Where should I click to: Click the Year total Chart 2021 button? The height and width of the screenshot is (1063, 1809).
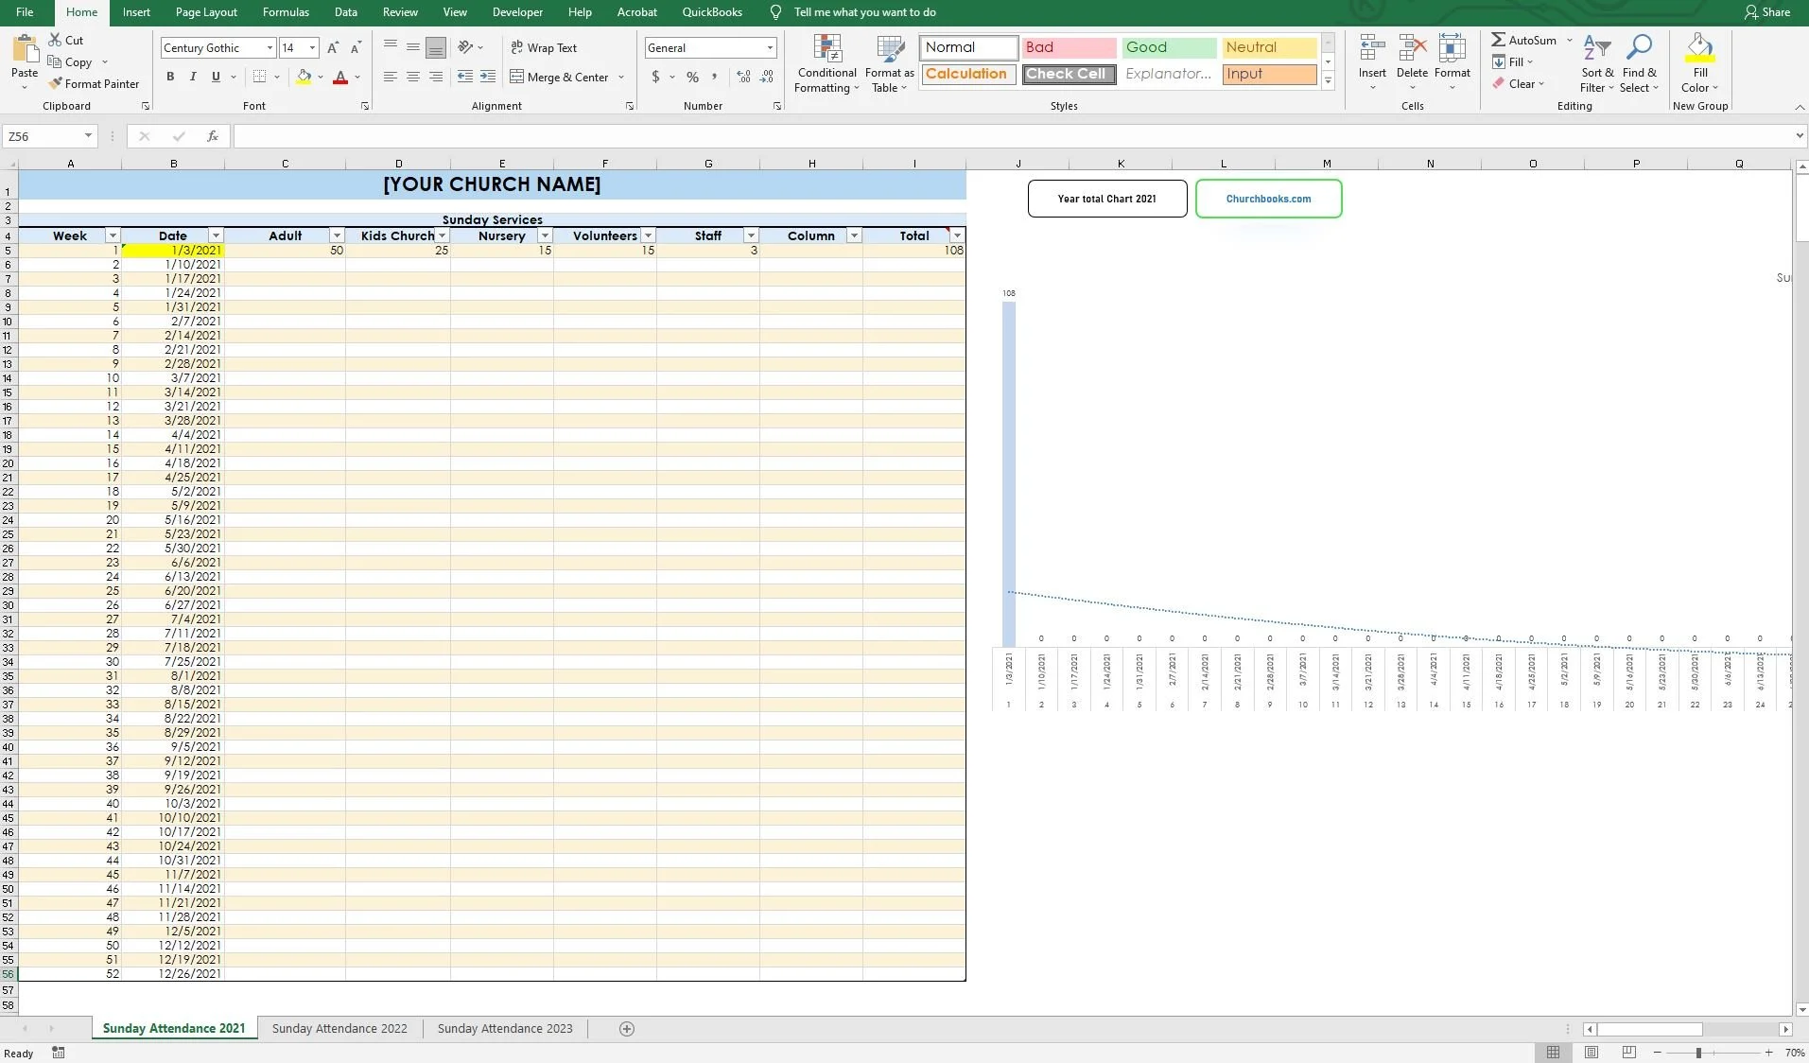(1106, 198)
